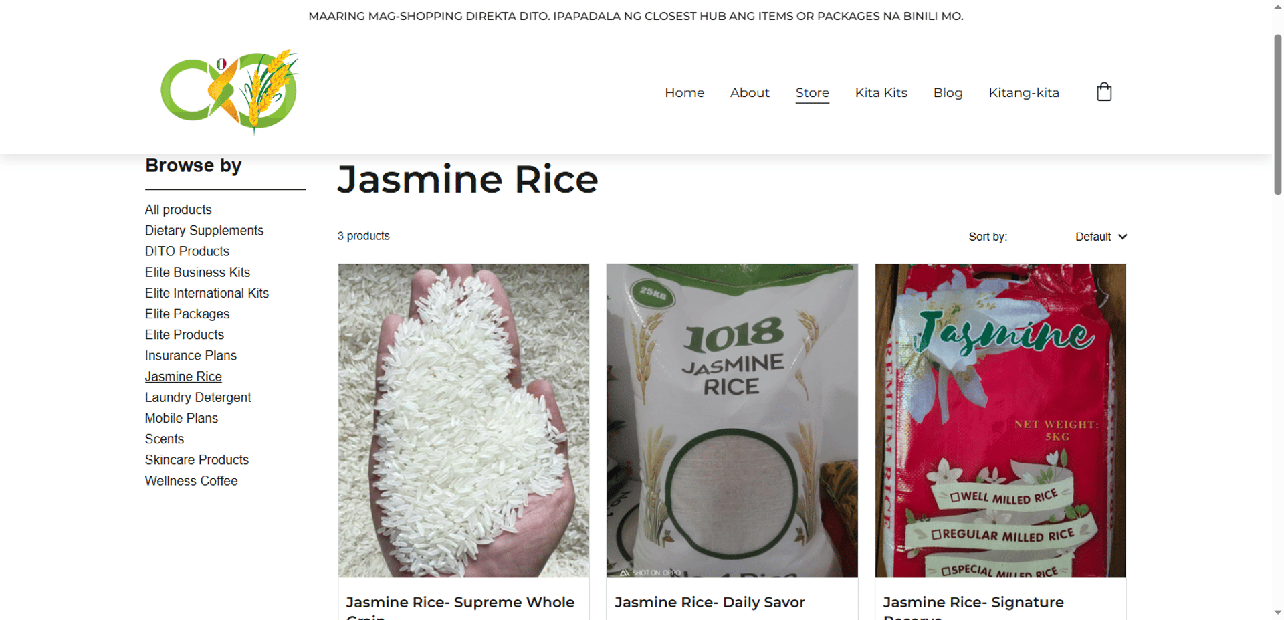Go to the Home menu item

[x=684, y=92]
